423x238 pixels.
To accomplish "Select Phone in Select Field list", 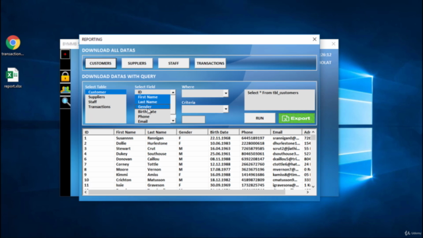I will (x=153, y=116).
